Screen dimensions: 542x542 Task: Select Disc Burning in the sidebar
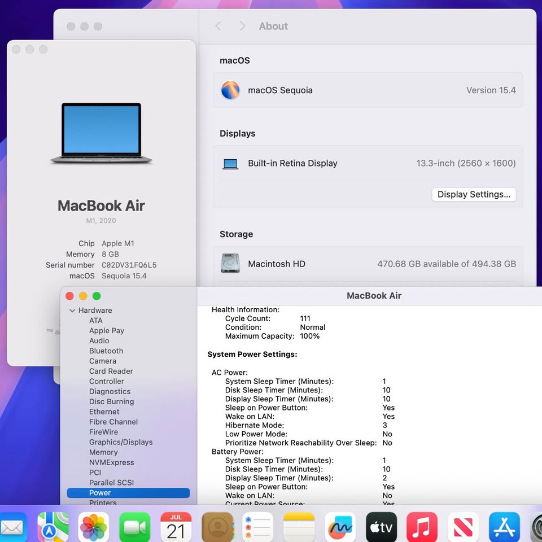[111, 401]
